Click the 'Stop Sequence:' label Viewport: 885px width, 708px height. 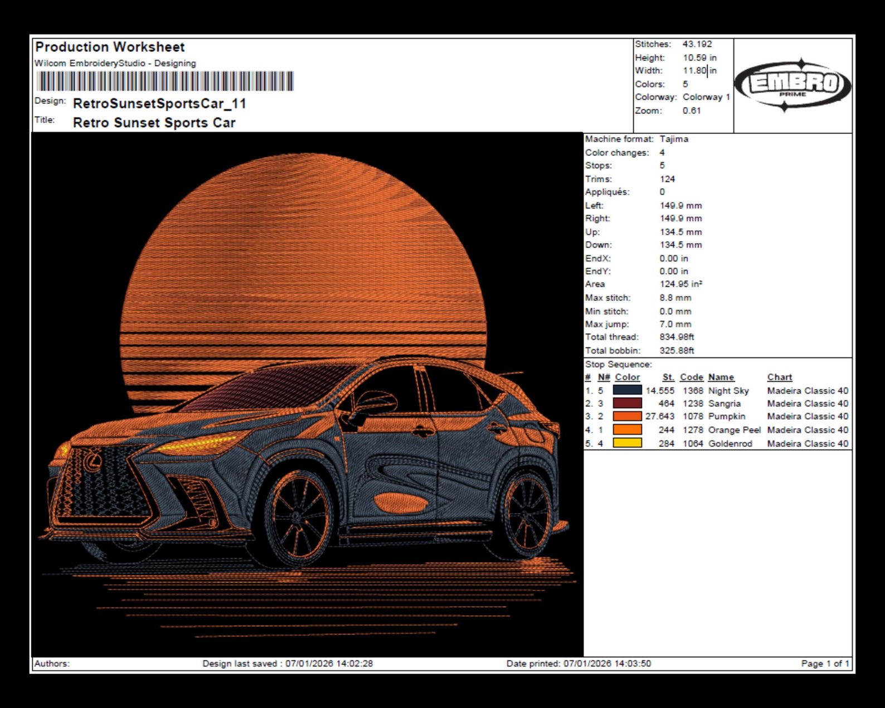tap(618, 364)
